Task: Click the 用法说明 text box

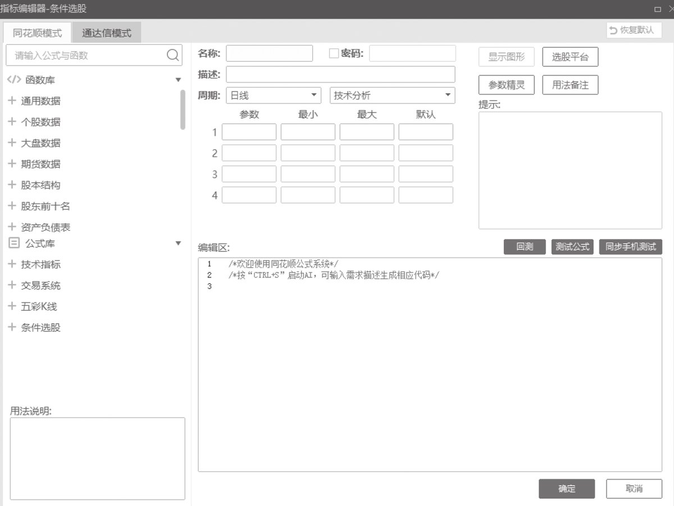Action: click(x=98, y=459)
